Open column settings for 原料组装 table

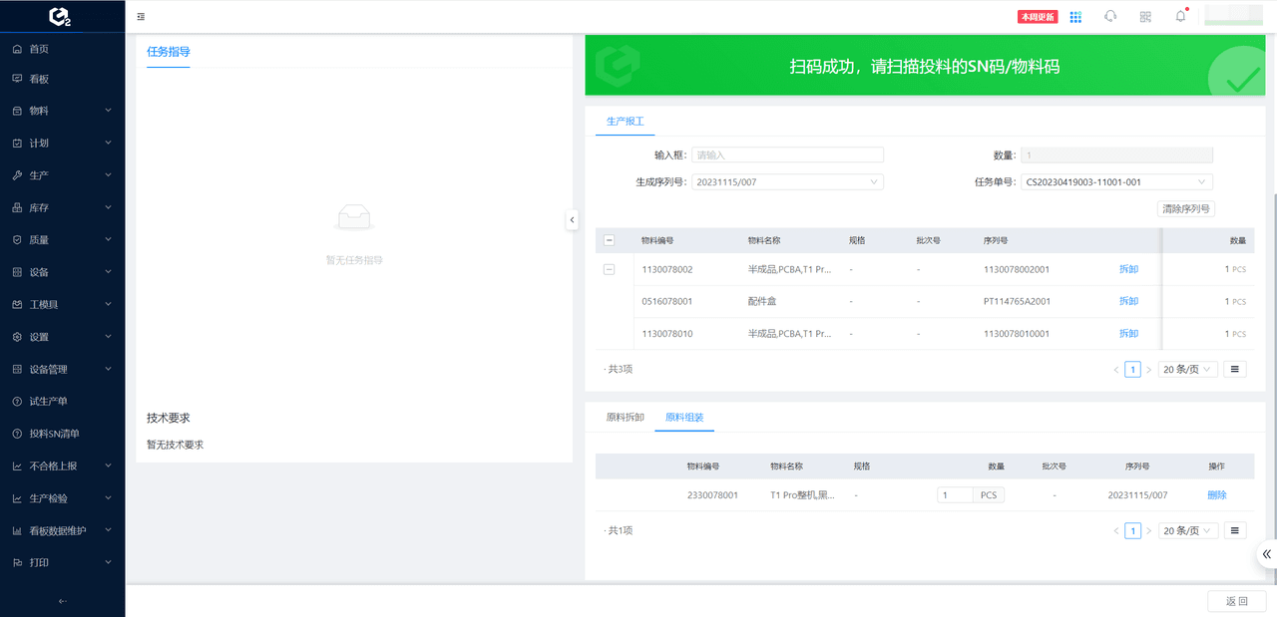pyautogui.click(x=1235, y=531)
